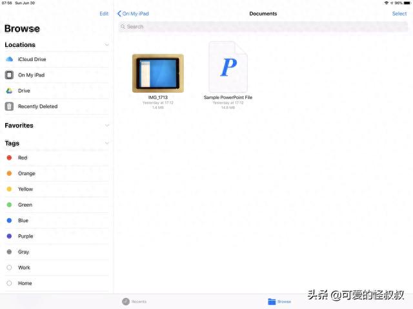Choose the Red tag
Image resolution: width=413 pixels, height=309 pixels.
pyautogui.click(x=23, y=158)
